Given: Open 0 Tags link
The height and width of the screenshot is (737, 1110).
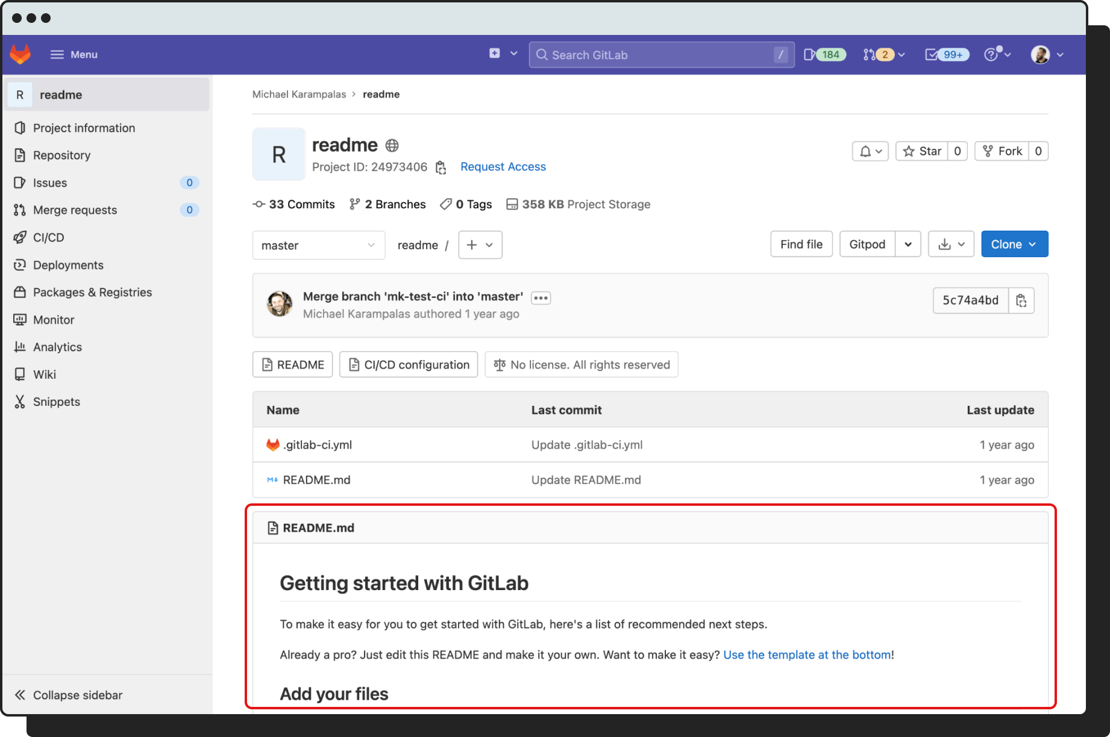Looking at the screenshot, I should tap(466, 204).
